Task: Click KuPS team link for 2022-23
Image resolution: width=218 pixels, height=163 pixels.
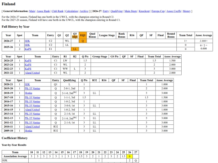Action: tap(28, 68)
